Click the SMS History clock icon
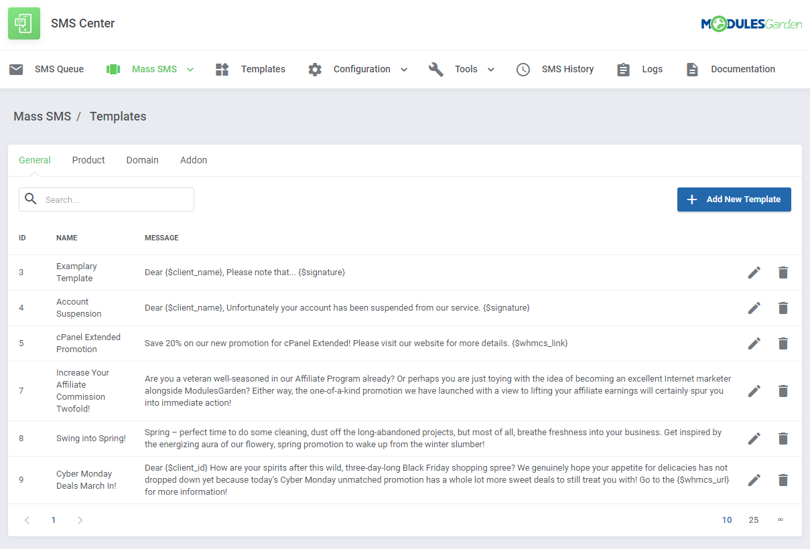 tap(523, 68)
